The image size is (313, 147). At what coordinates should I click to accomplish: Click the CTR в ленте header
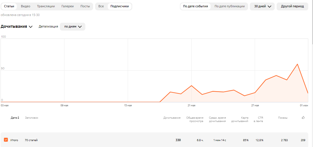pyautogui.click(x=258, y=119)
